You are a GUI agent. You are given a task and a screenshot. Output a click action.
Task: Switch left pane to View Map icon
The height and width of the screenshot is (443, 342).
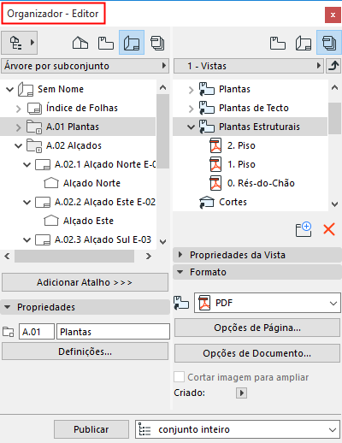pyautogui.click(x=106, y=43)
